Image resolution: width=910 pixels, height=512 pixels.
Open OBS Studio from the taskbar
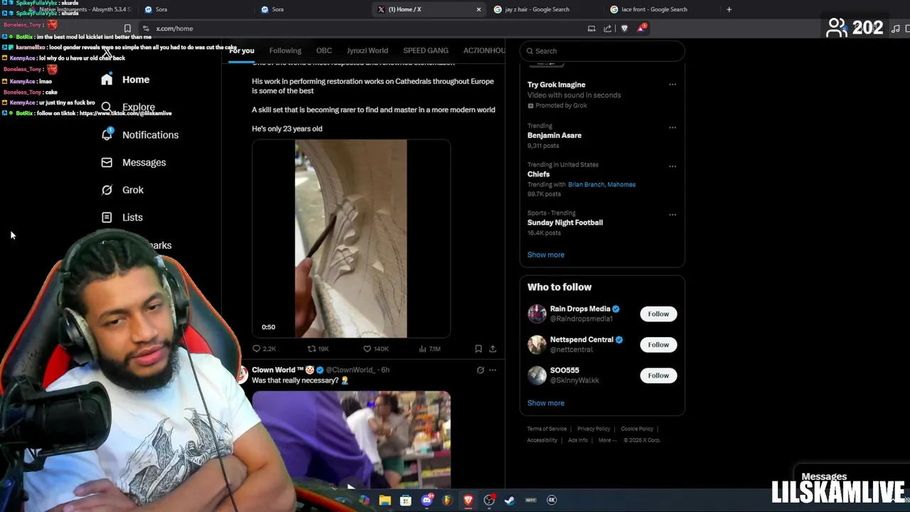[489, 500]
